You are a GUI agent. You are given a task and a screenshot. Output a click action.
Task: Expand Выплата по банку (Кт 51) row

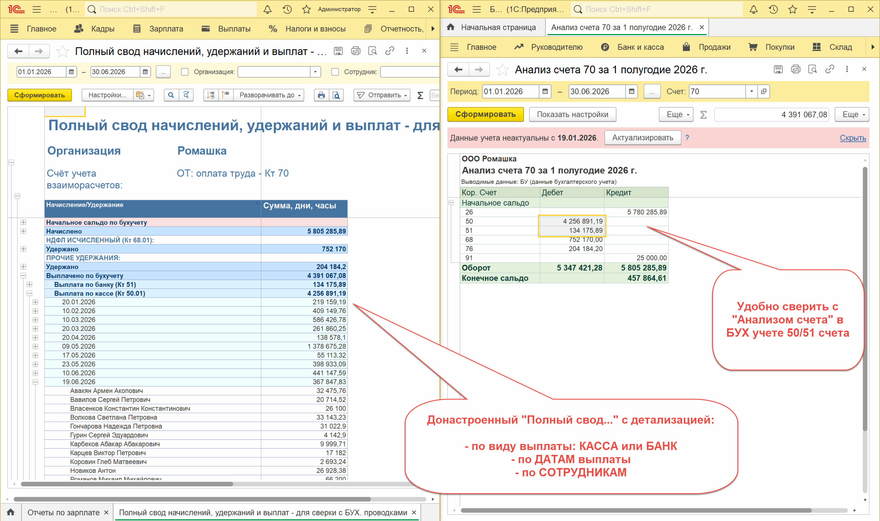30,284
